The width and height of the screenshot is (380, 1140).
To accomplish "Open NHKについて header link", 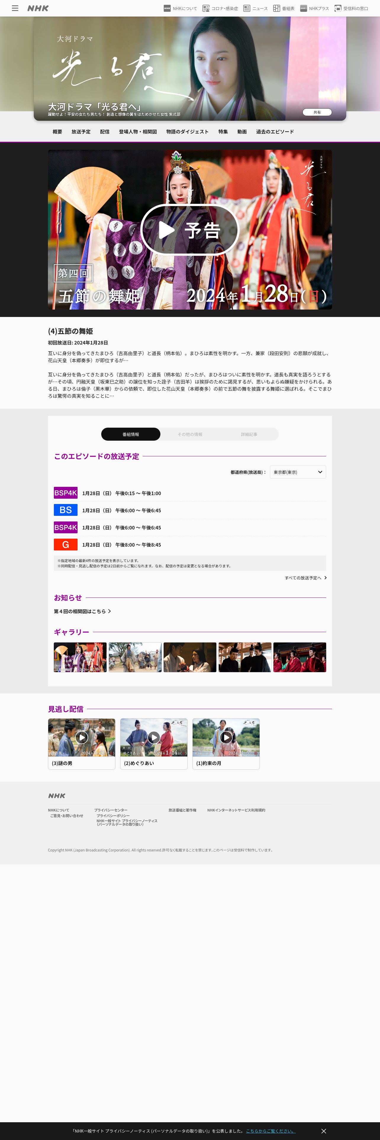I will pyautogui.click(x=181, y=8).
